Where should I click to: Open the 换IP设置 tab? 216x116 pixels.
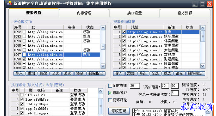[134, 13]
